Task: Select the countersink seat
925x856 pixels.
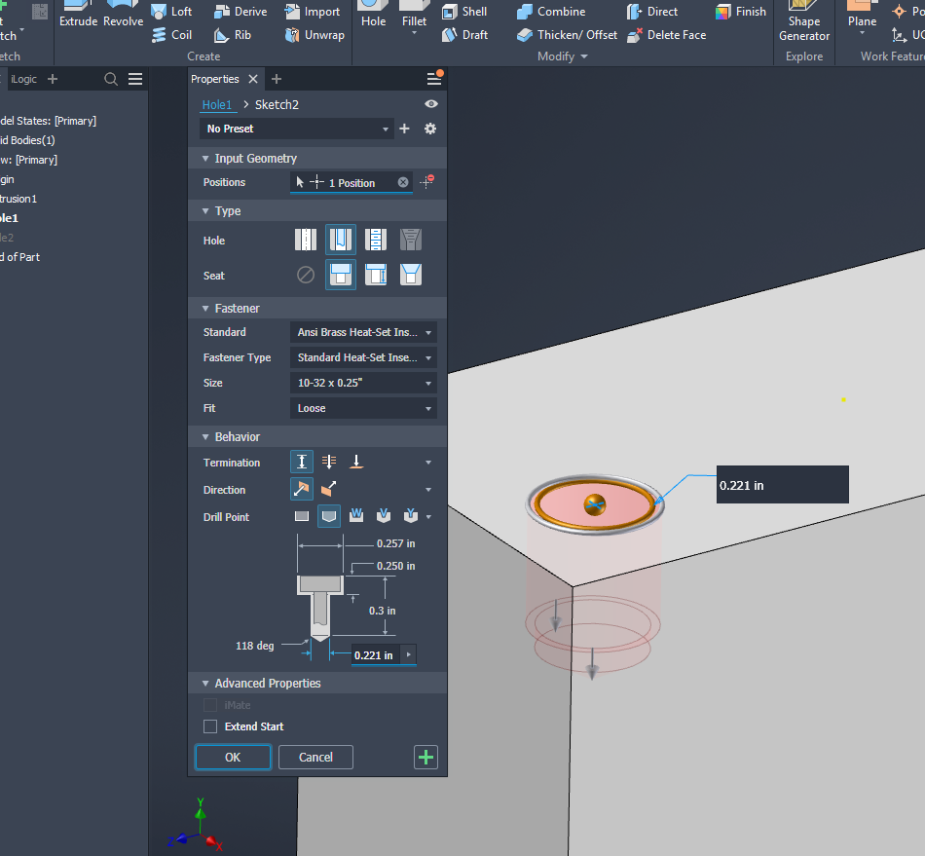Action: [x=411, y=275]
